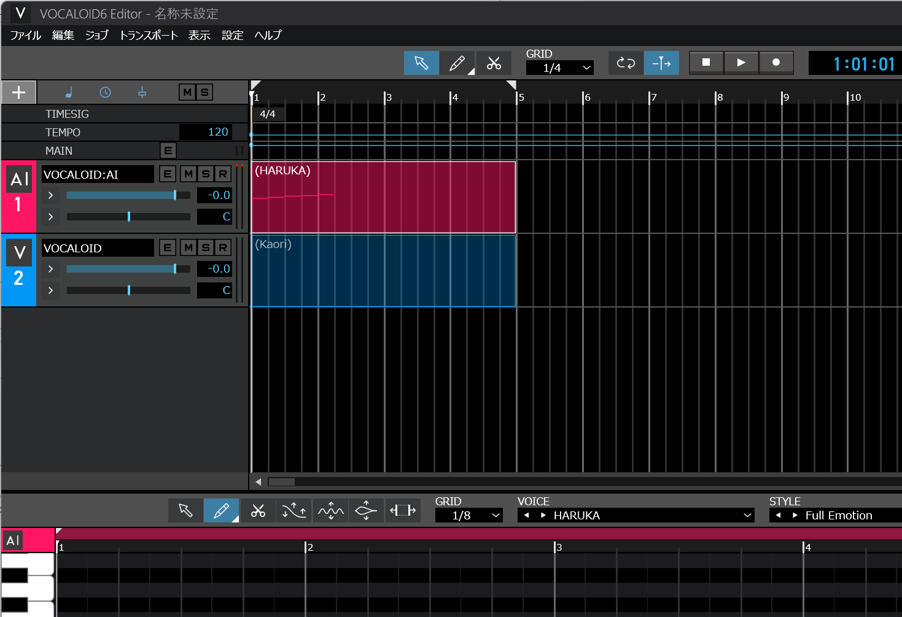This screenshot has width=902, height=617.
Task: Click the E button on MAIN track
Action: click(x=168, y=150)
